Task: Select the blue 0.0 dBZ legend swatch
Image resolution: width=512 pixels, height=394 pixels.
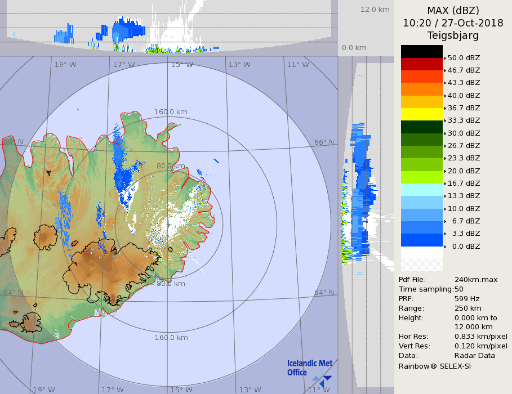Action: click(x=421, y=240)
